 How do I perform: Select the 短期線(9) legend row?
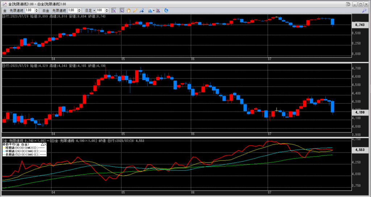coord(24,147)
